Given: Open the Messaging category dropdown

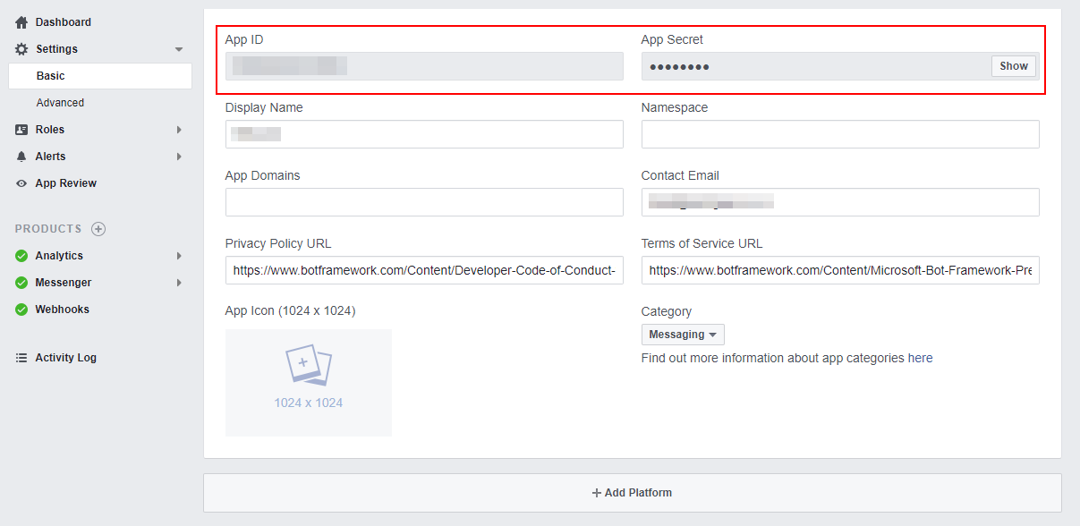Looking at the screenshot, I should [682, 335].
